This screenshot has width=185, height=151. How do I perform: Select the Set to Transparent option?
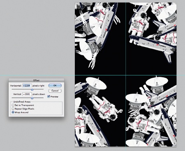13,105
